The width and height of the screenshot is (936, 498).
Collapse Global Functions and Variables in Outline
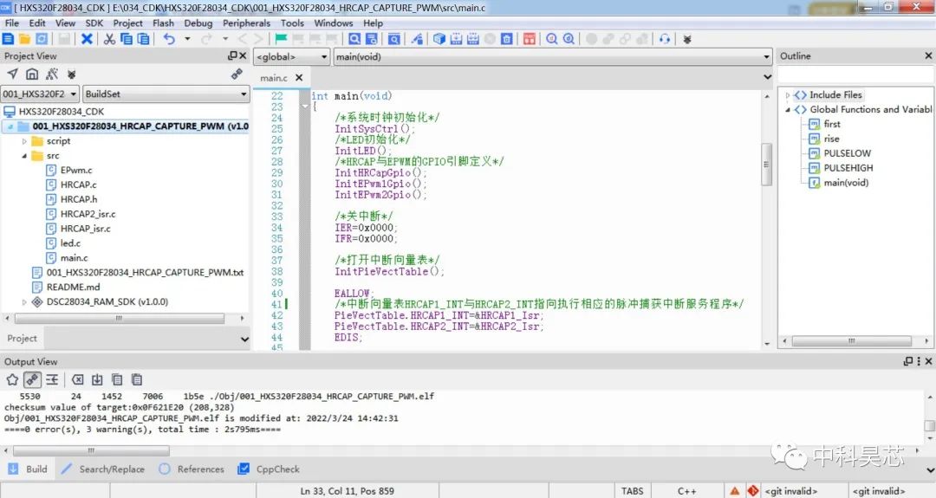pyautogui.click(x=787, y=110)
